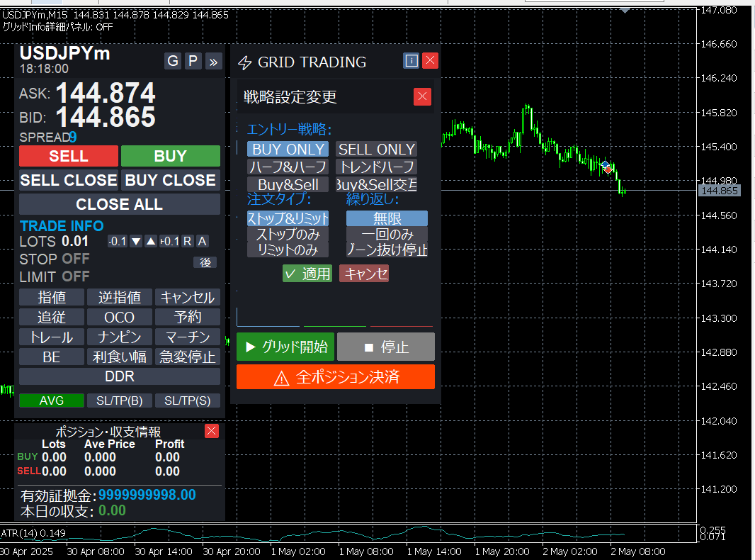
Task: Increase lots with the up triangle
Action: click(x=151, y=242)
